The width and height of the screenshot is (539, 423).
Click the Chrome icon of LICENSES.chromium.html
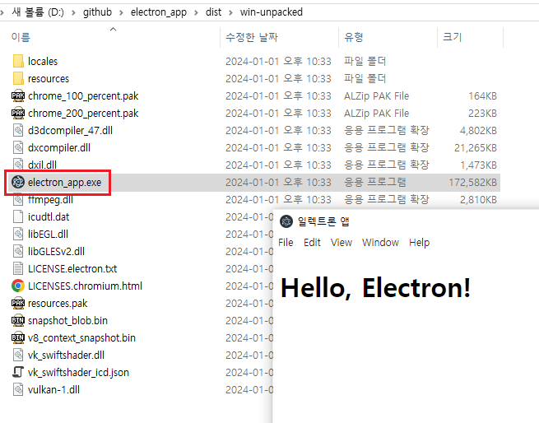coord(18,286)
